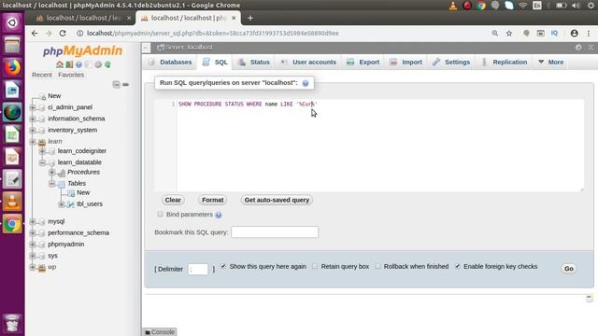
Task: Click the unlink from main panel icon
Action: point(125,84)
